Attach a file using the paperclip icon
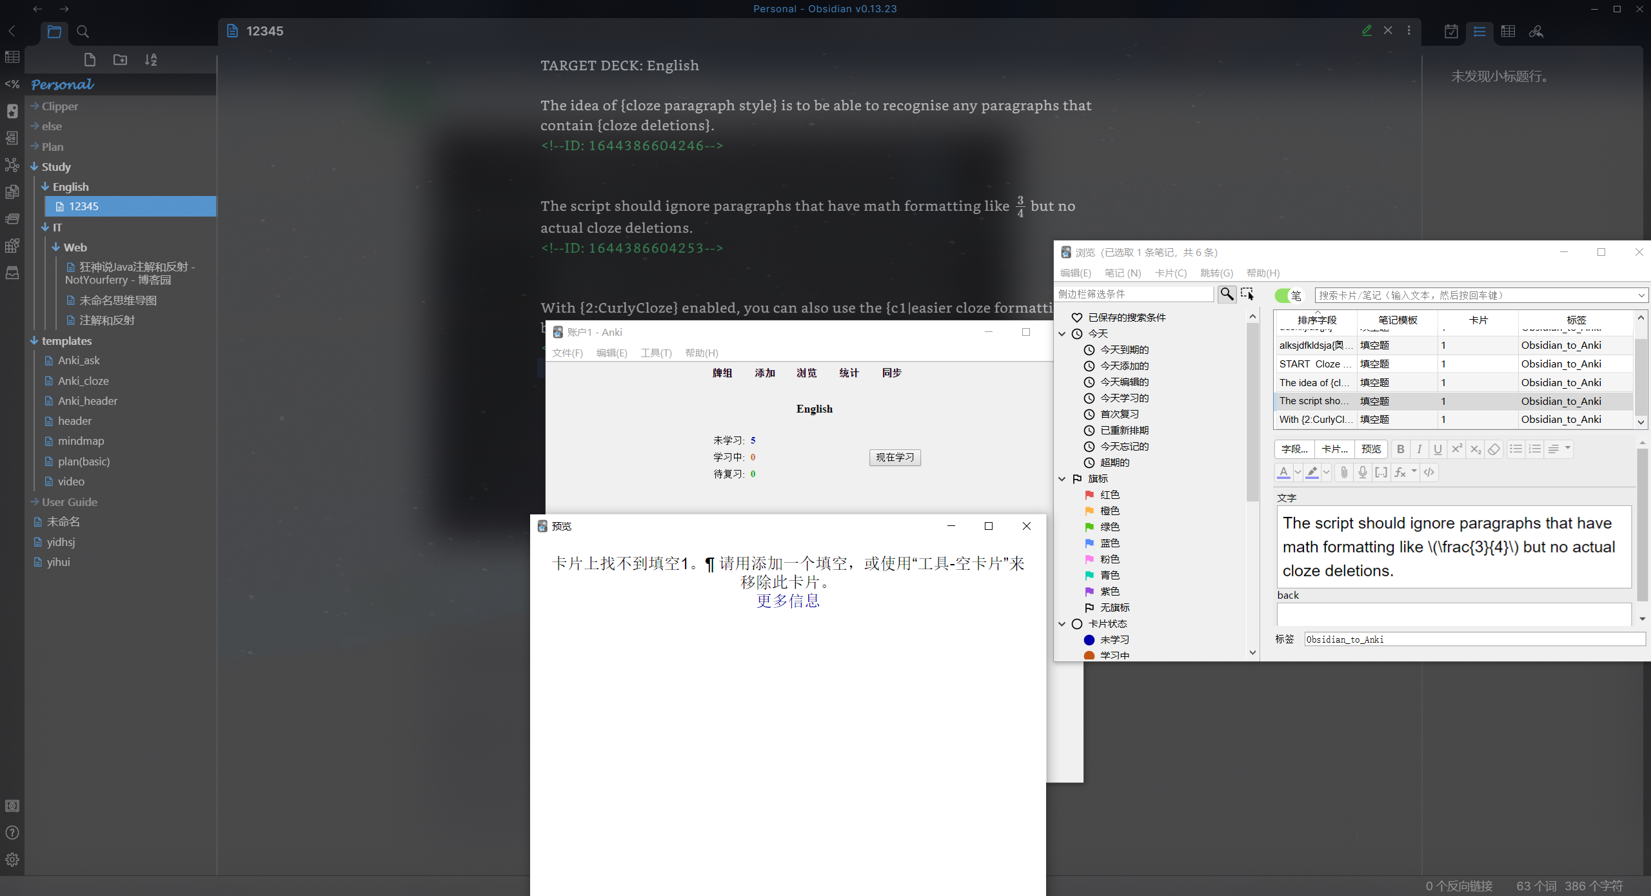The height and width of the screenshot is (896, 1651). (x=1344, y=472)
